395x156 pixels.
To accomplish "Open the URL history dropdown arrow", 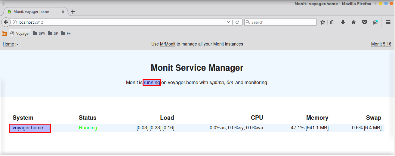I will tap(228, 22).
